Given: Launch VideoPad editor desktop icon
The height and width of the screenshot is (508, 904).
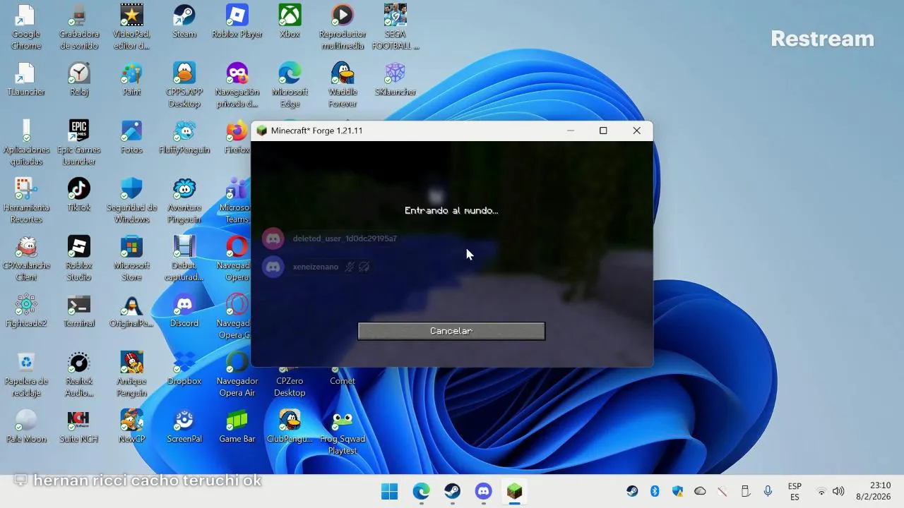Looking at the screenshot, I should pyautogui.click(x=131, y=27).
